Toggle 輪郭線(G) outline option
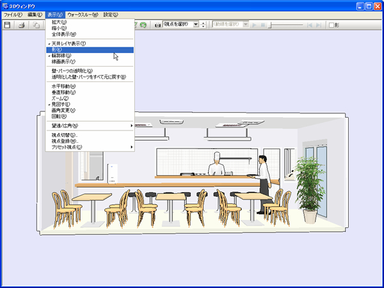The width and height of the screenshot is (384, 288). coord(90,56)
